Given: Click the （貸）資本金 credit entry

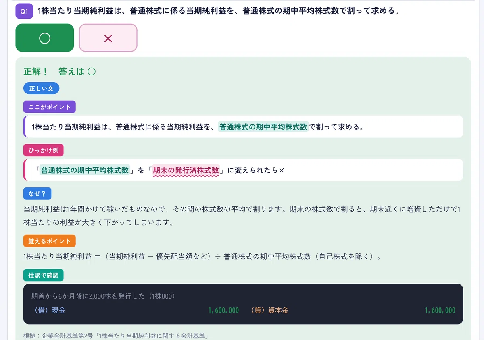Looking at the screenshot, I should (269, 310).
